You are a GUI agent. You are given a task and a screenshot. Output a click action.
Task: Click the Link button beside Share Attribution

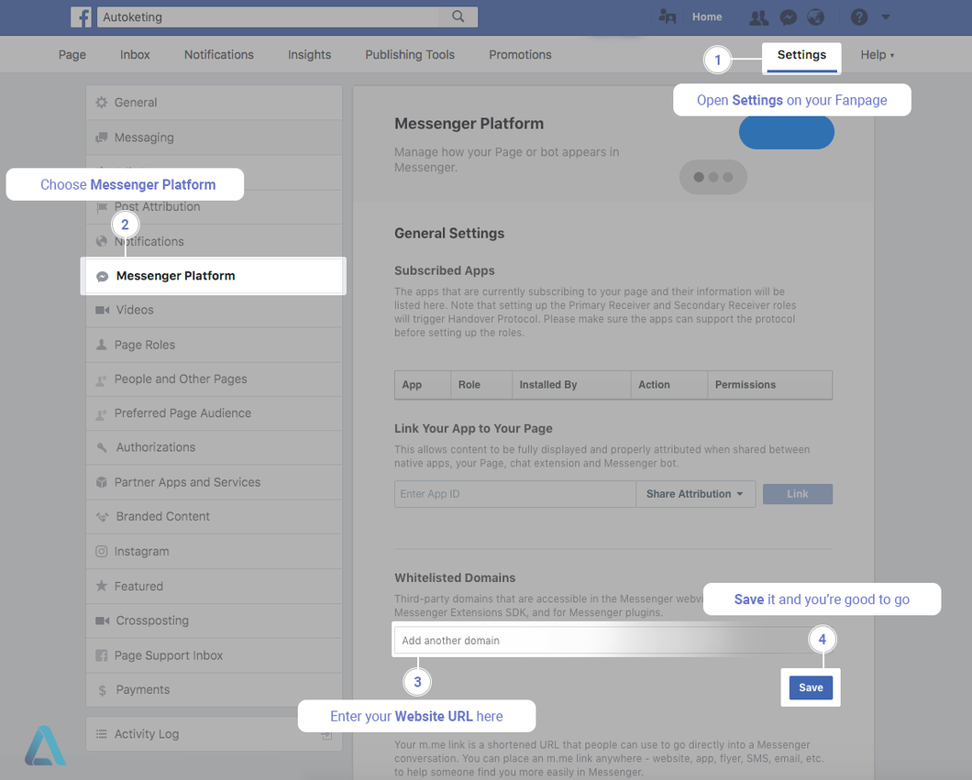point(798,494)
